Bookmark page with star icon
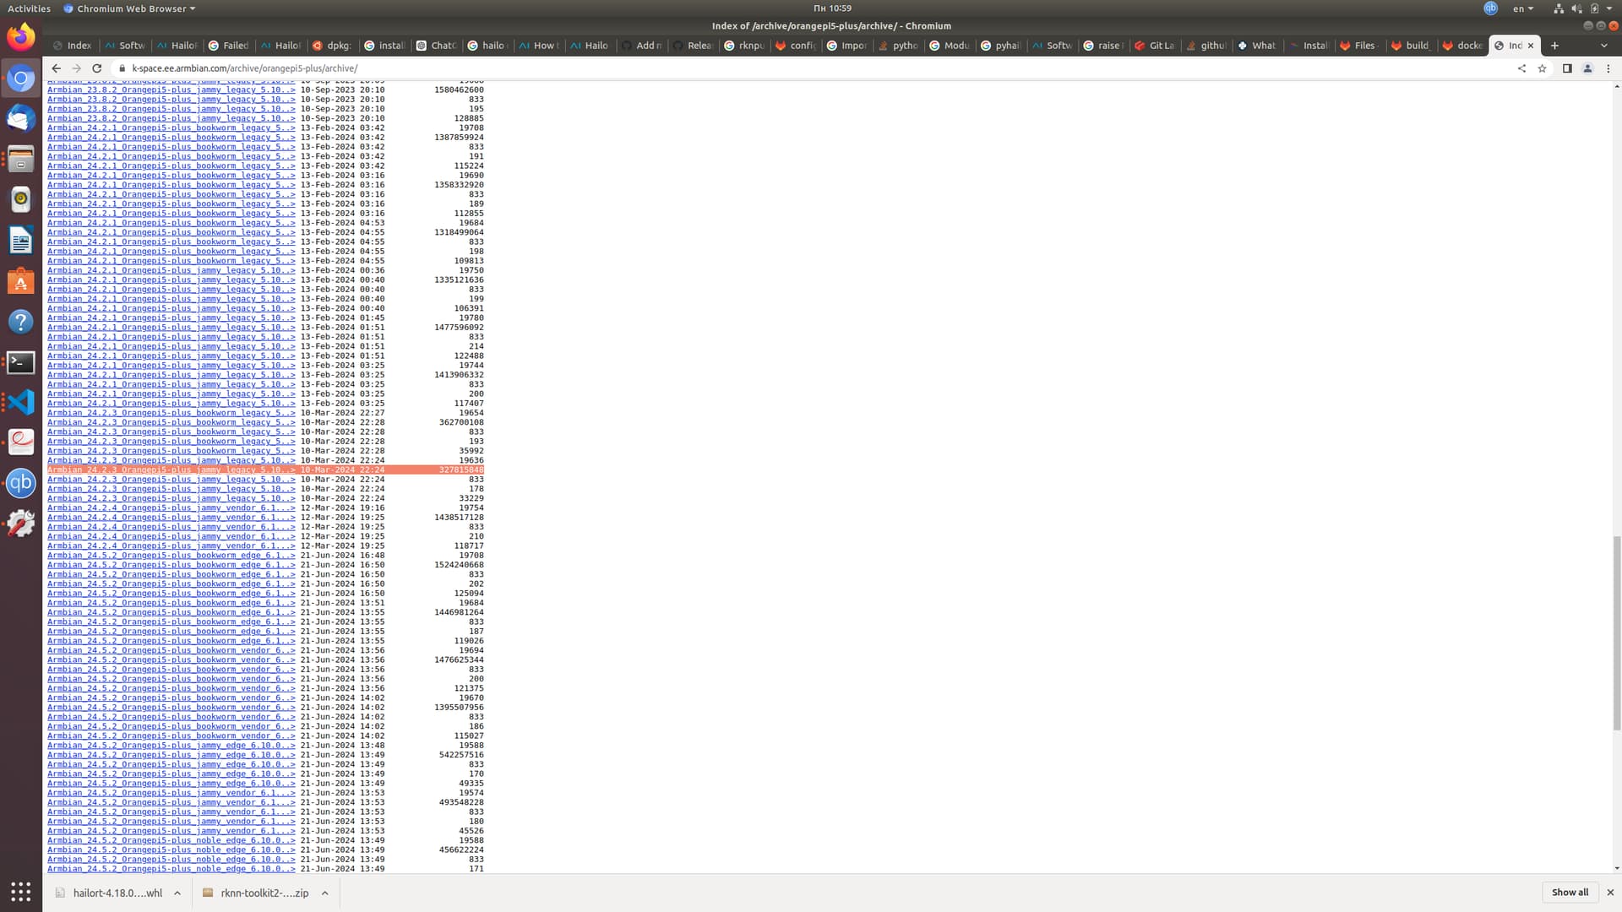The image size is (1622, 912). pos(1543,68)
